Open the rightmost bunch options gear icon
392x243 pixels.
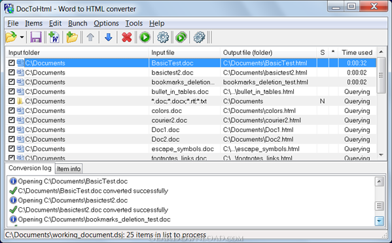[x=199, y=37]
